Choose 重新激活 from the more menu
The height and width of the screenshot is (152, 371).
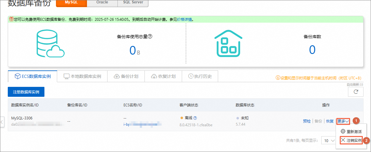pos(351,132)
